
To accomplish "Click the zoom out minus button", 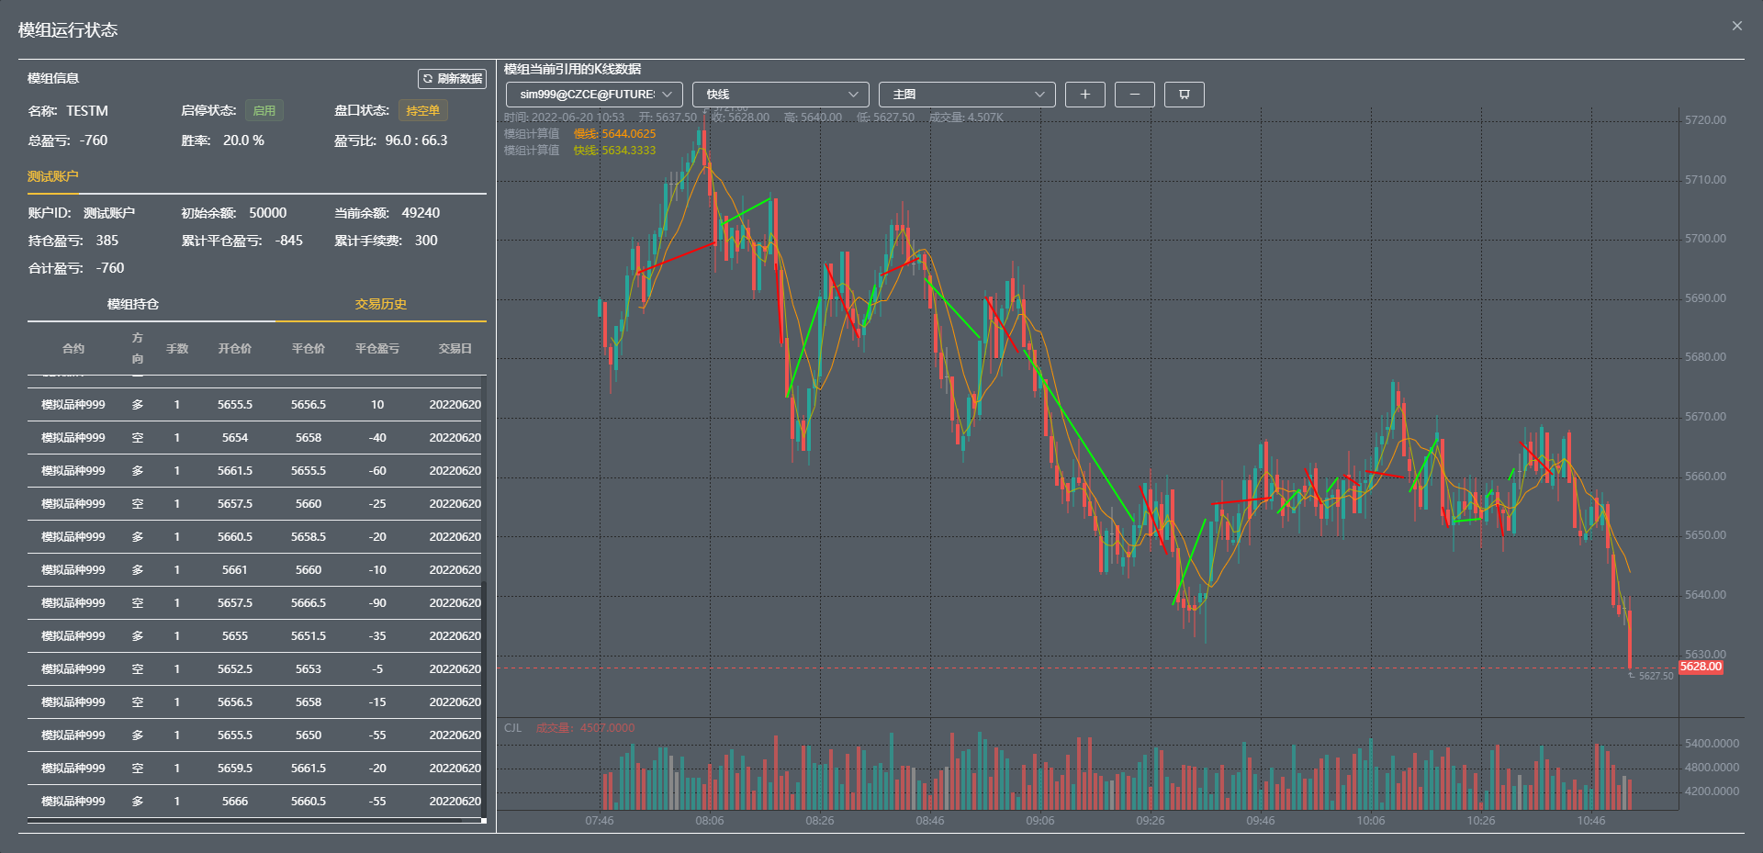I will click(1134, 95).
